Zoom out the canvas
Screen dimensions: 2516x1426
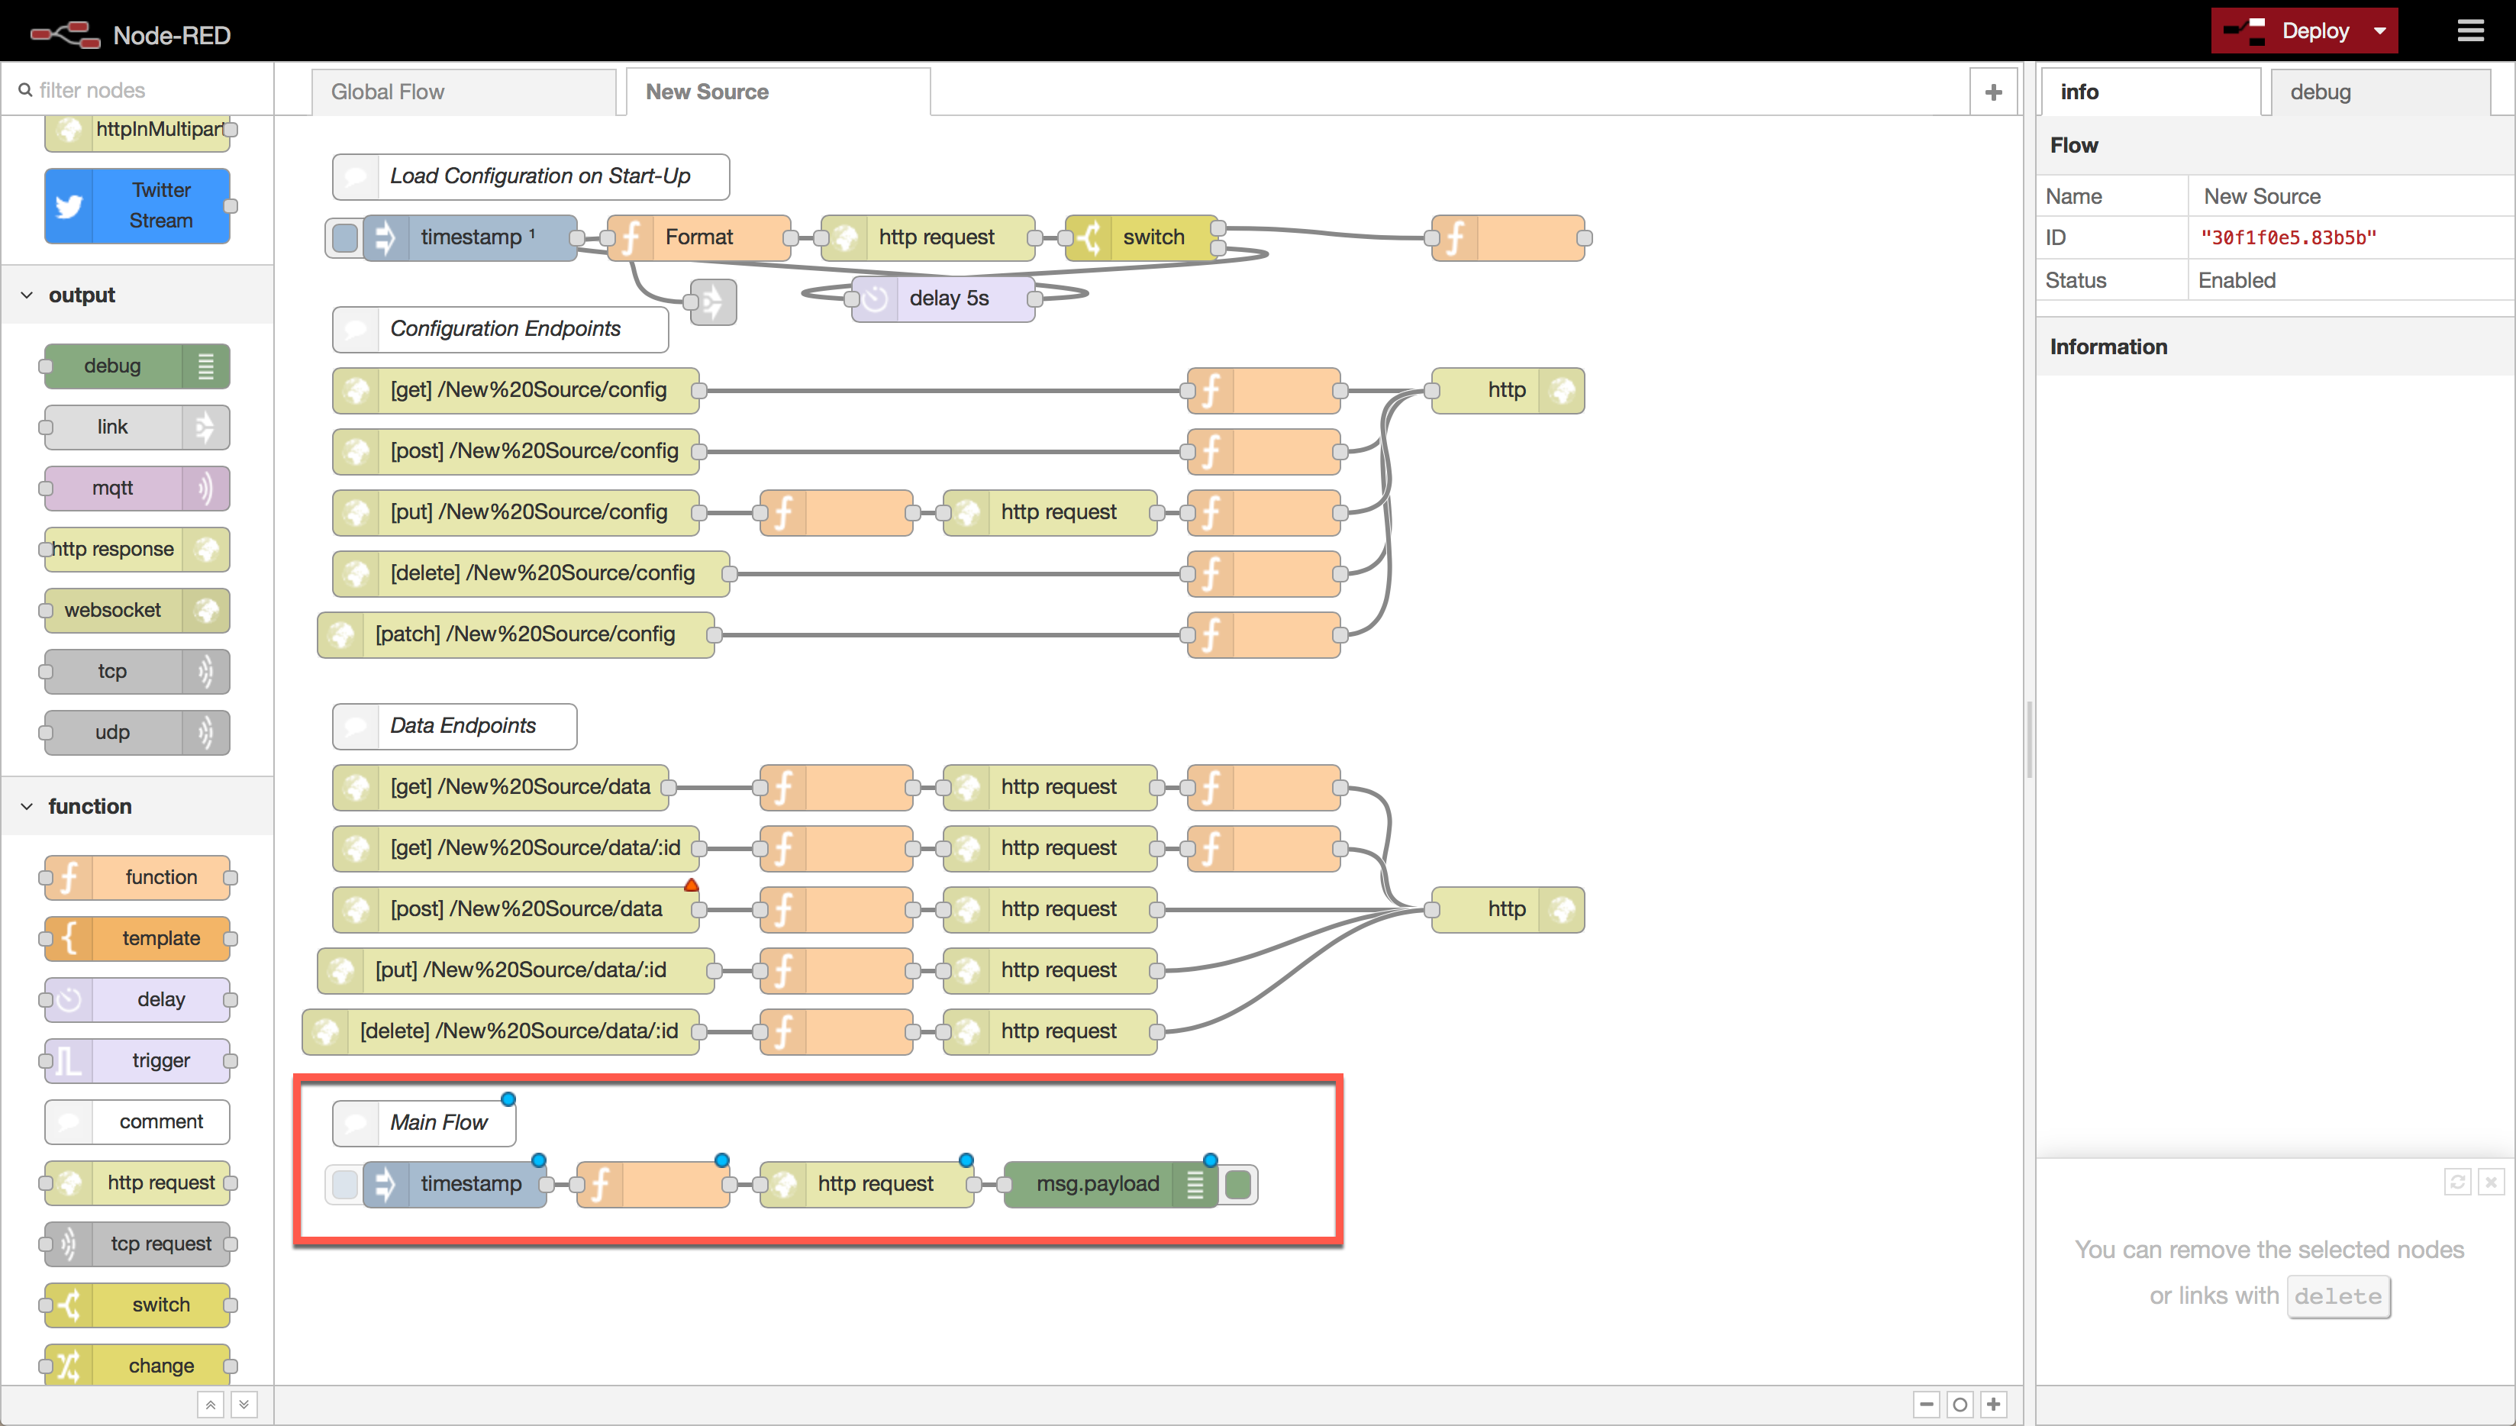(x=1927, y=1405)
